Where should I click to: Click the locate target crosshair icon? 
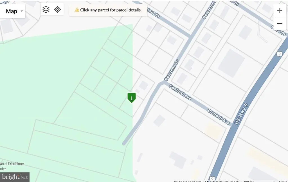(57, 9)
